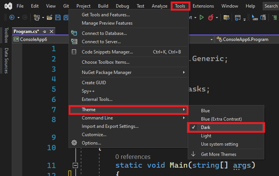The width and height of the screenshot is (279, 176).
Task: Select the Blue theme
Action: 226,111
